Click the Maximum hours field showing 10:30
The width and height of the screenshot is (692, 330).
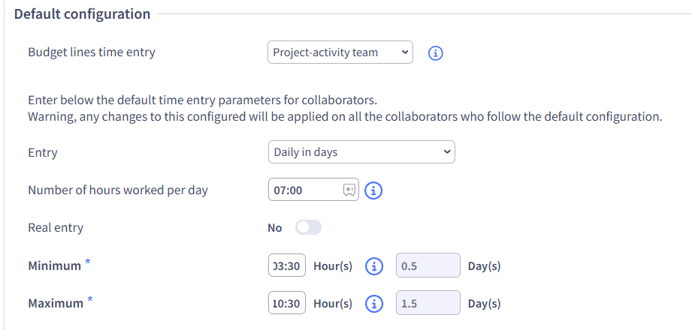point(287,304)
